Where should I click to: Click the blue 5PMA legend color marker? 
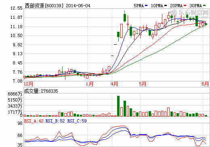pyautogui.click(x=146, y=6)
